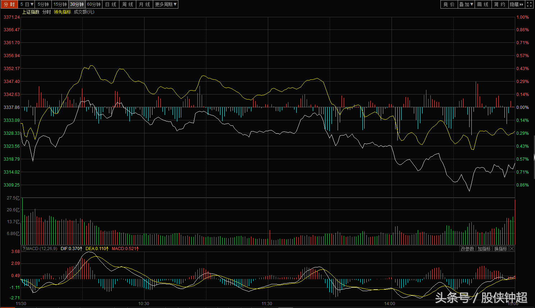Viewport: 535px width, 308px height.
Task: Click the 成交额(元) turnover label
Action: coord(84,12)
